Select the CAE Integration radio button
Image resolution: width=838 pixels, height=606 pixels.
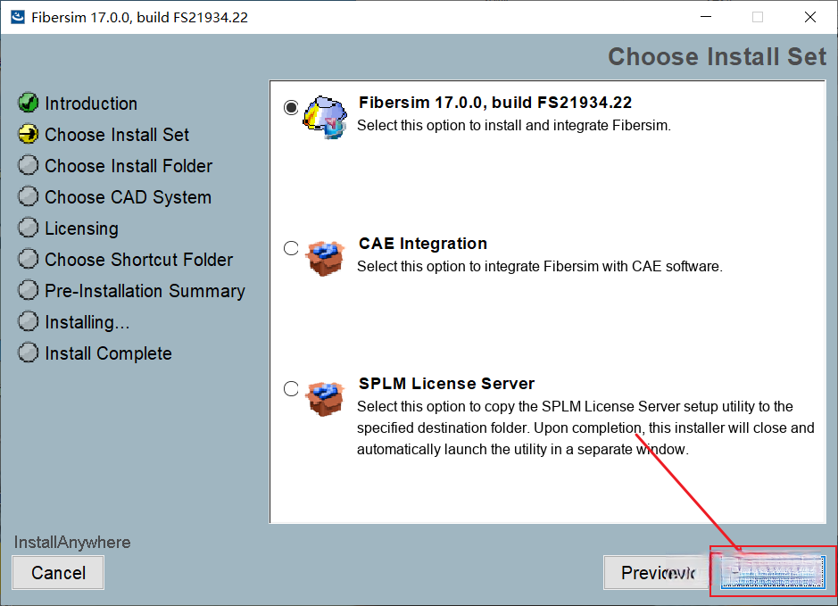coord(291,248)
